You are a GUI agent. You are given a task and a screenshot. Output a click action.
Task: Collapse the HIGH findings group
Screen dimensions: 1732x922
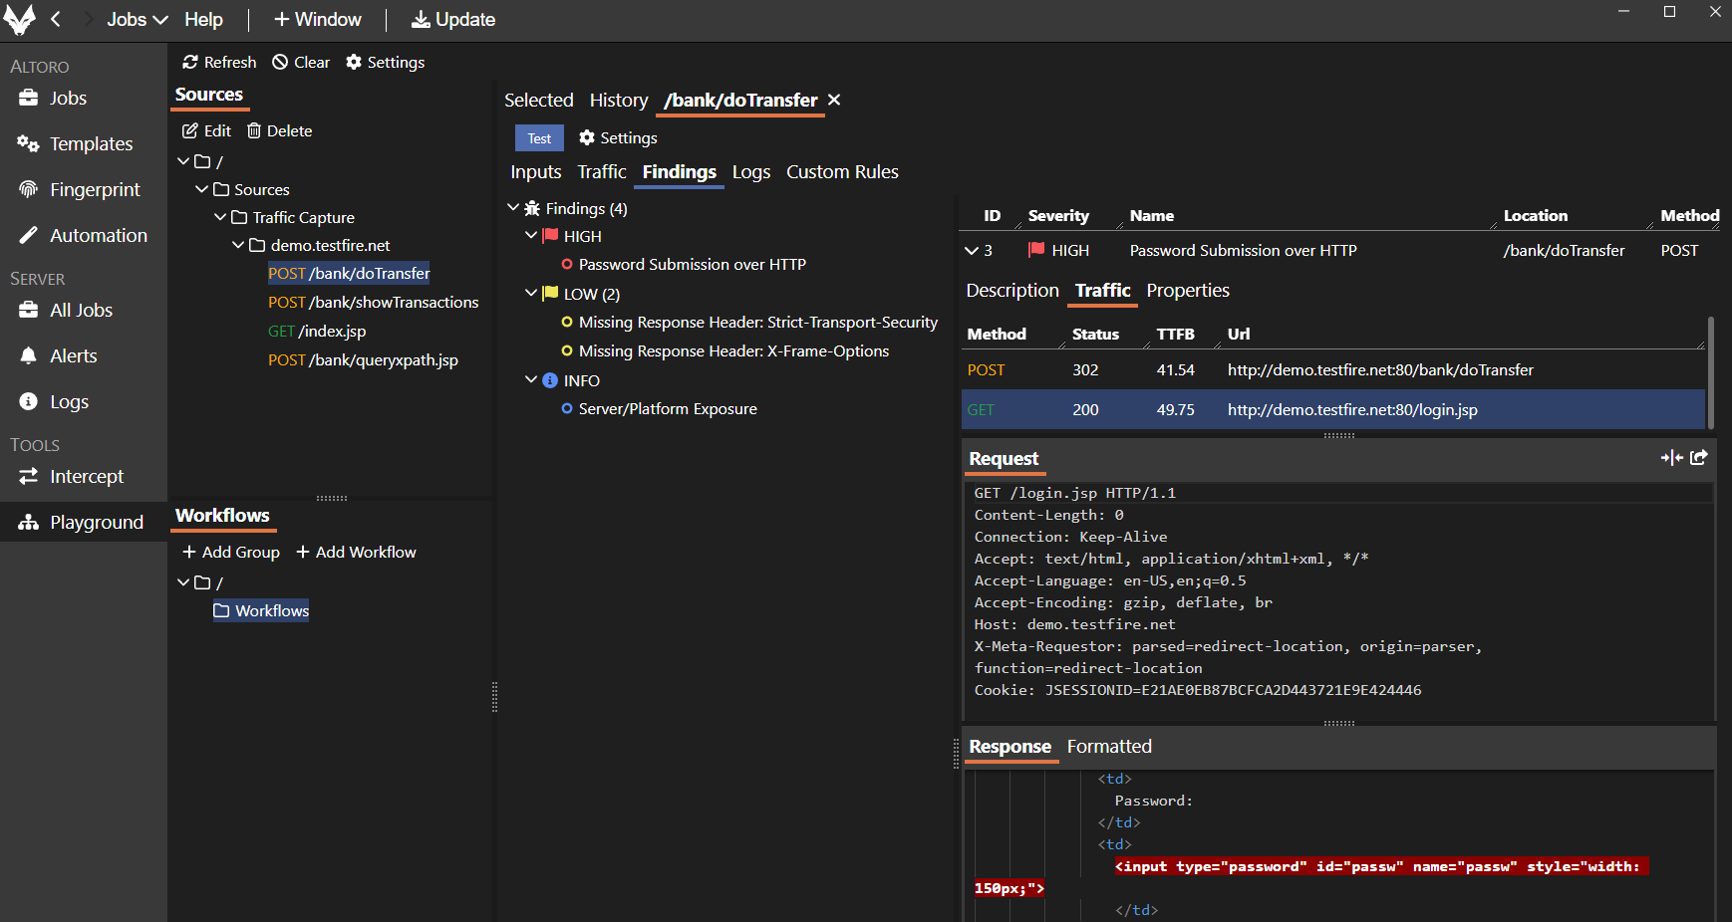[x=531, y=236]
